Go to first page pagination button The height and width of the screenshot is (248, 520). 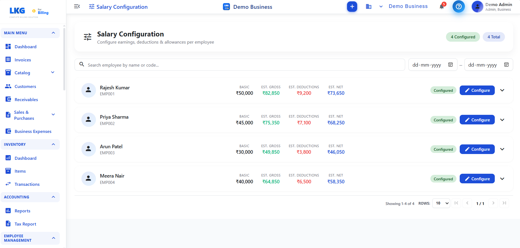tap(456, 203)
